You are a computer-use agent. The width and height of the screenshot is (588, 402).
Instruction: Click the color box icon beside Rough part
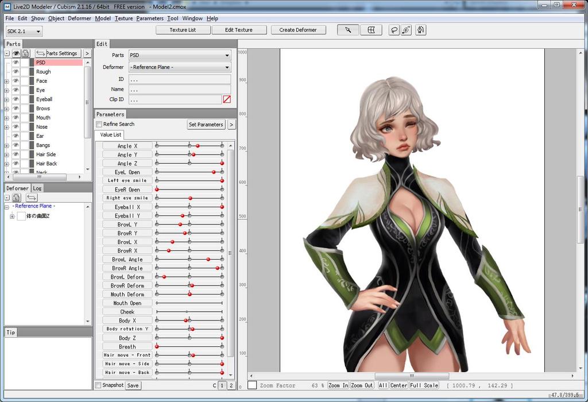pyautogui.click(x=32, y=72)
